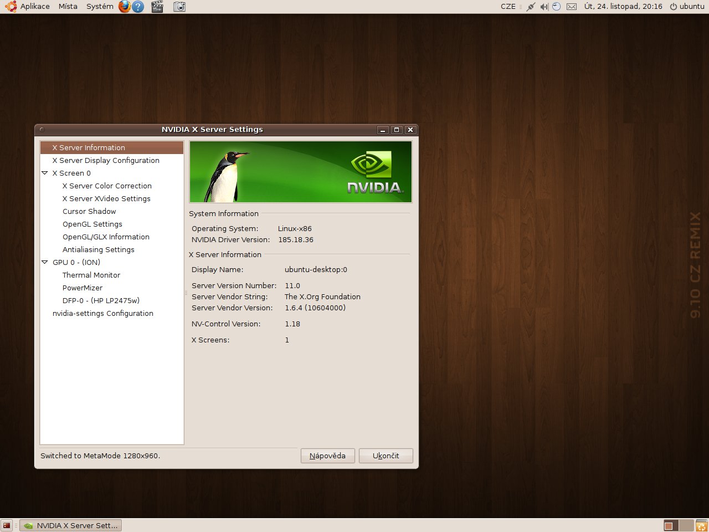The image size is (709, 532).
Task: Click driver version value 185.18.36
Action: pyautogui.click(x=296, y=240)
